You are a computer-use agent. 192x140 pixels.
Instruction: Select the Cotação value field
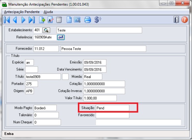click(x=104, y=84)
